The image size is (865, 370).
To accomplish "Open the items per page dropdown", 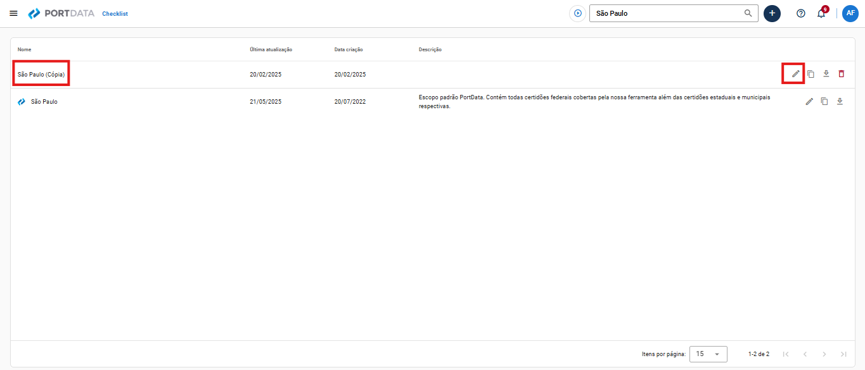I will coord(708,354).
